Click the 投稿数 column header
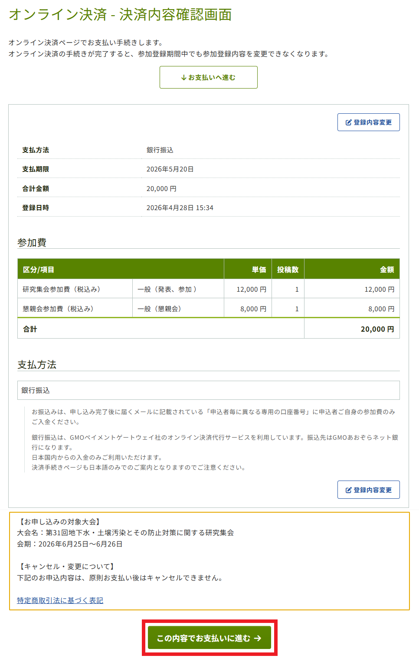The height and width of the screenshot is (662, 419). pos(288,270)
